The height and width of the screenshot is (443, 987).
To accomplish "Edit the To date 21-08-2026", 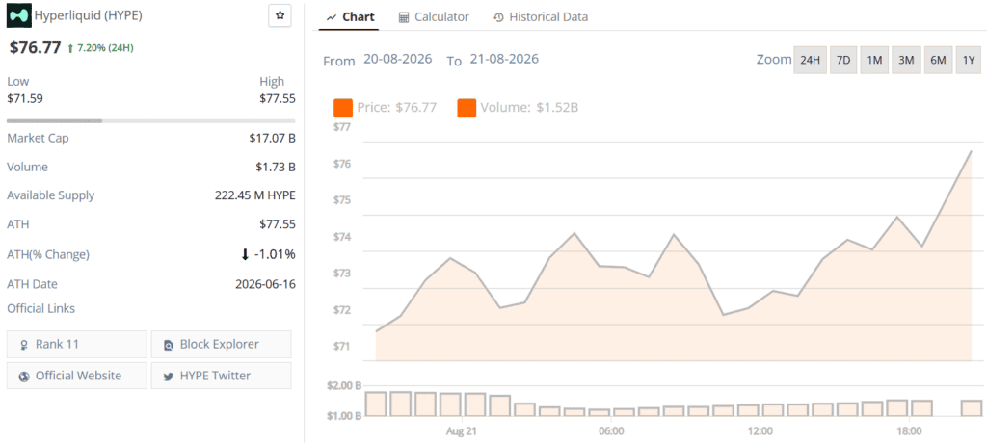I will click(503, 59).
